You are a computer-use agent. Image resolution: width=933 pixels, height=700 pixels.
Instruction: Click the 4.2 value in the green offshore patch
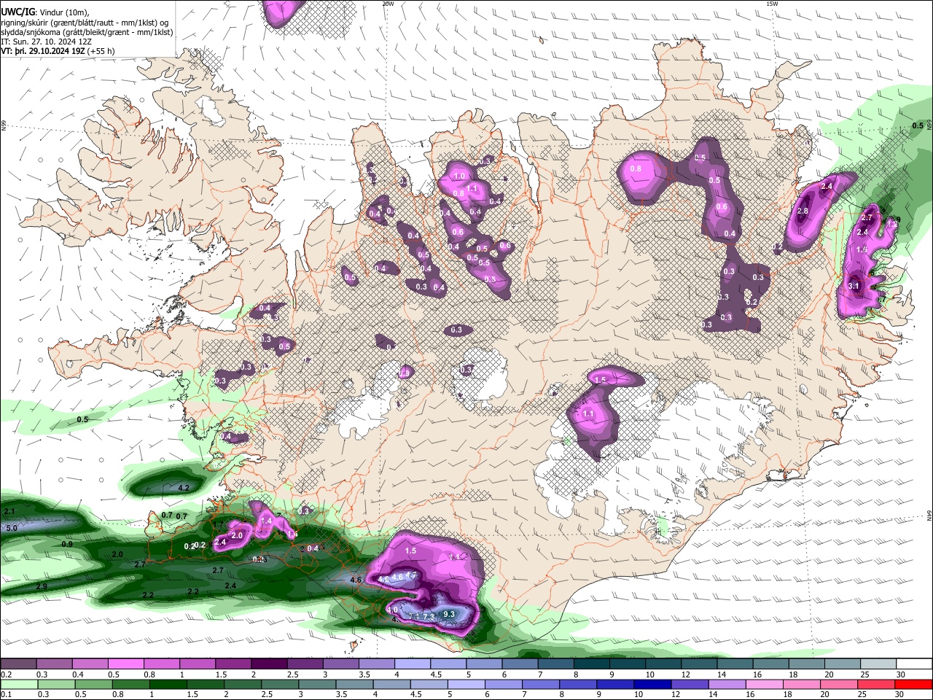pos(184,488)
